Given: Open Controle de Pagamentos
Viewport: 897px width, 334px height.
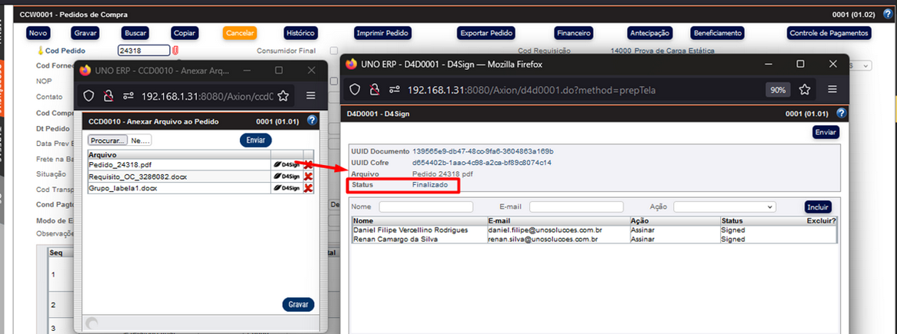Looking at the screenshot, I should point(829,33).
